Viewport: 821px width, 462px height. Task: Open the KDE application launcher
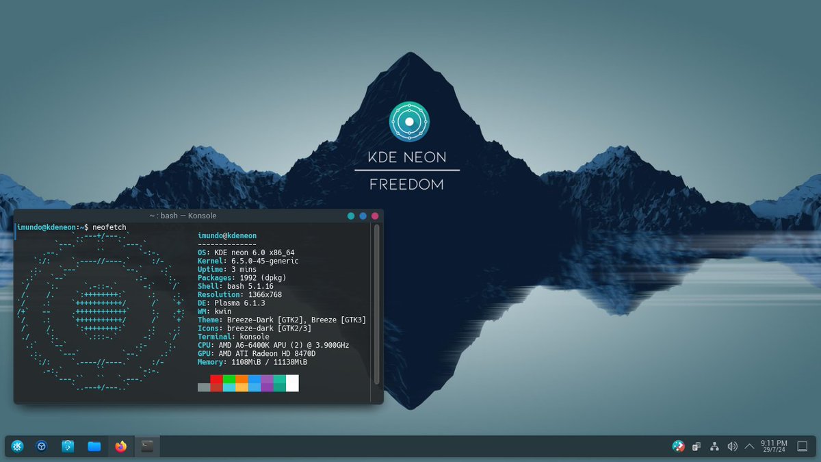point(17,446)
